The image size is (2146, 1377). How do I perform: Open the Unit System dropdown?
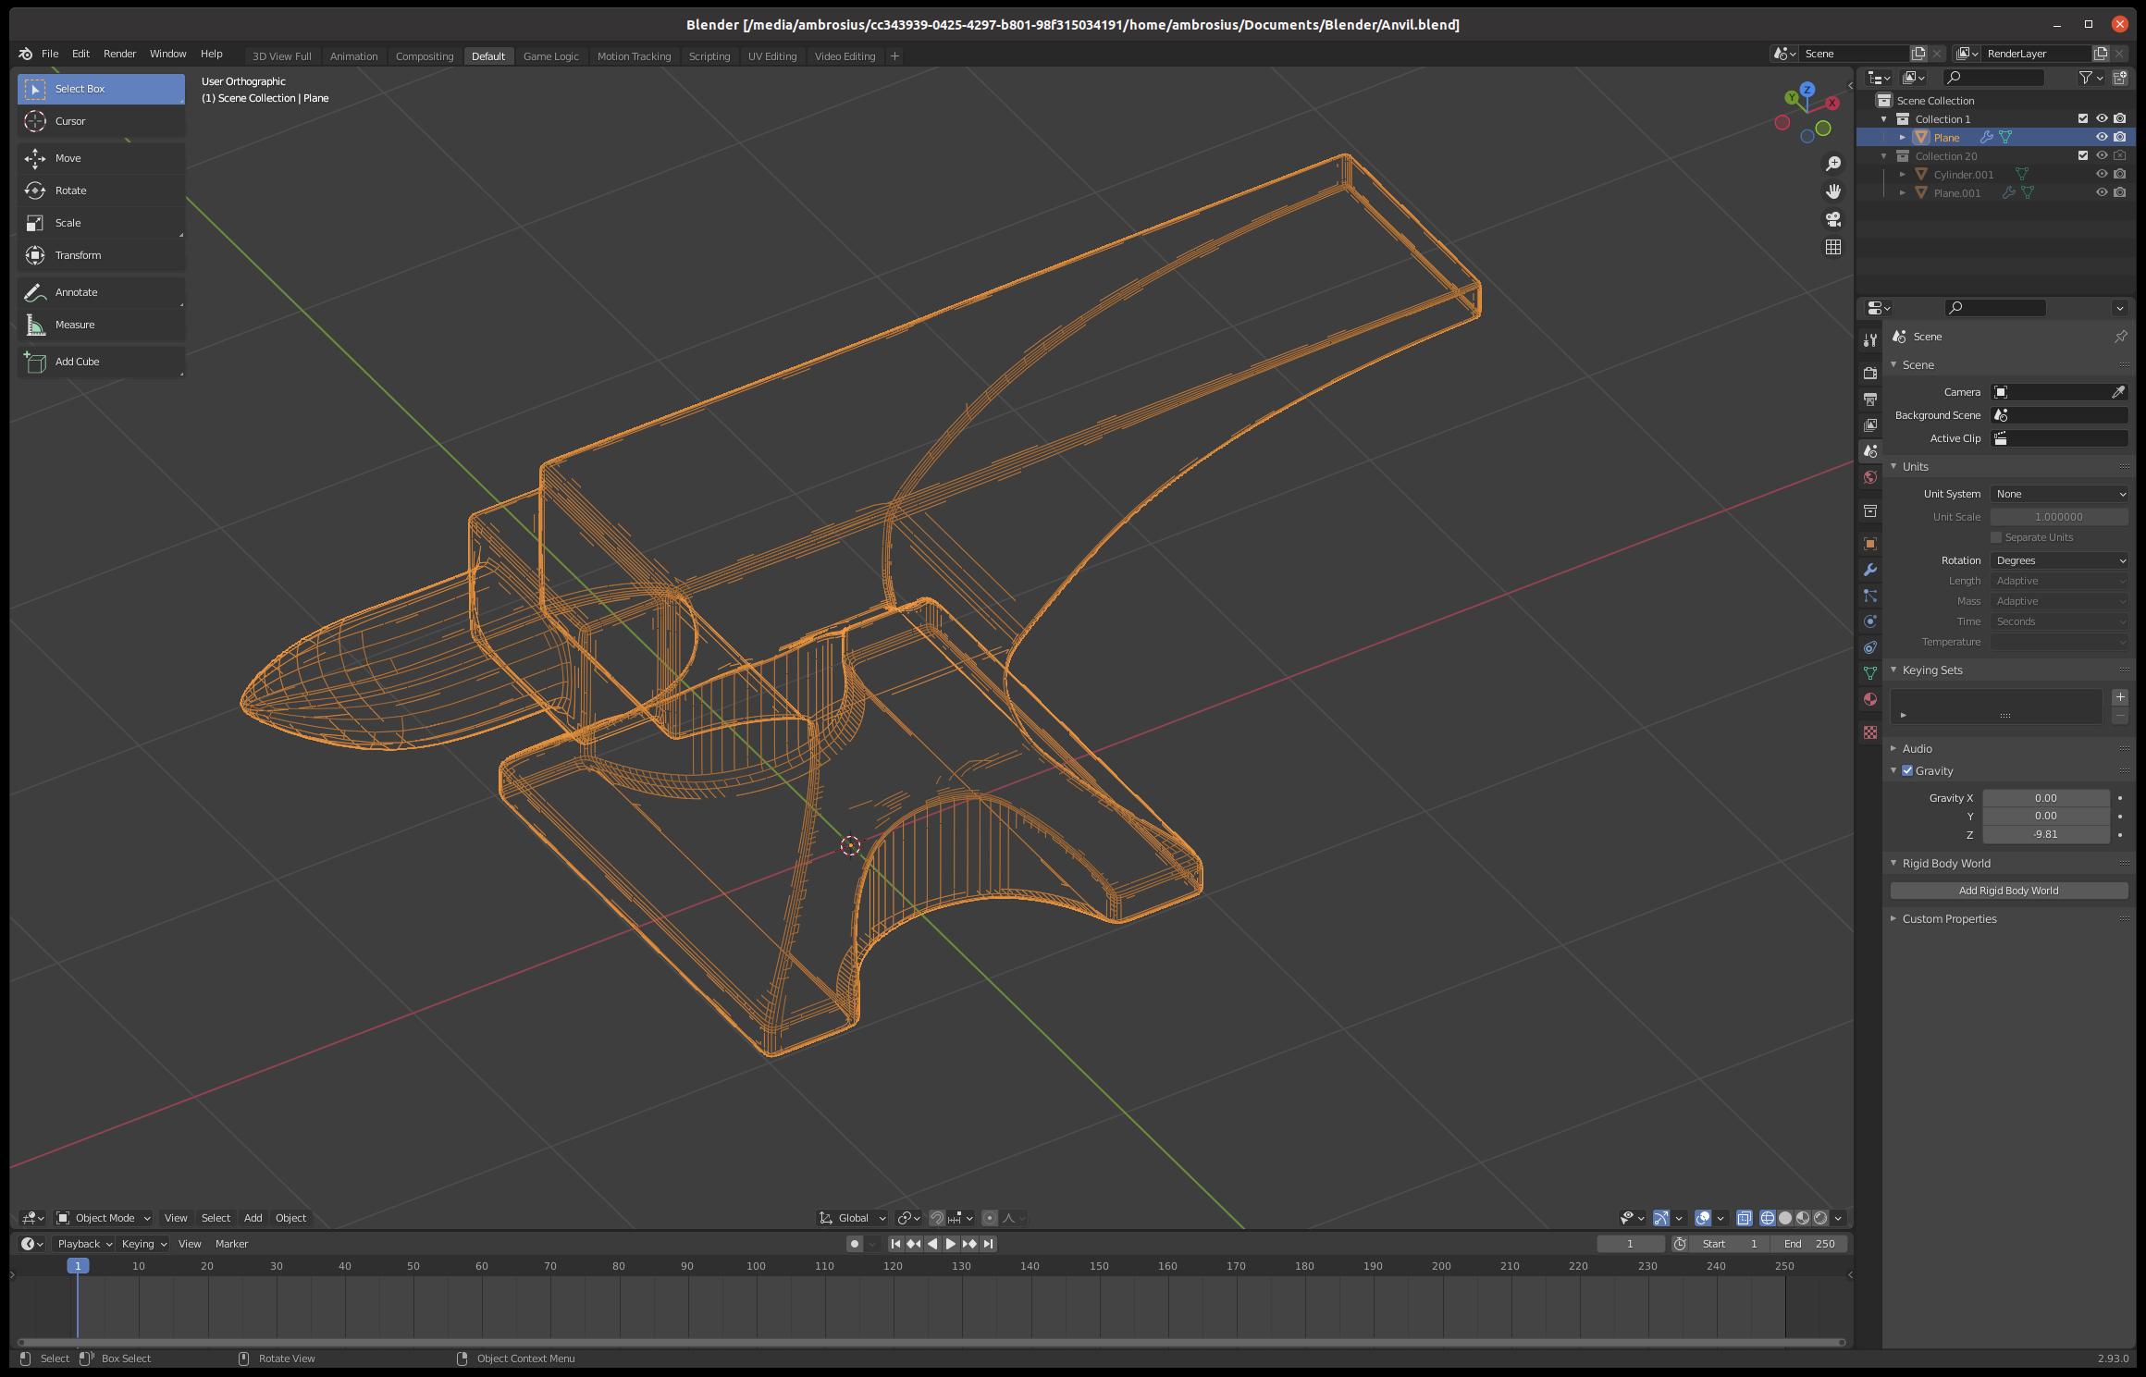click(x=2060, y=494)
